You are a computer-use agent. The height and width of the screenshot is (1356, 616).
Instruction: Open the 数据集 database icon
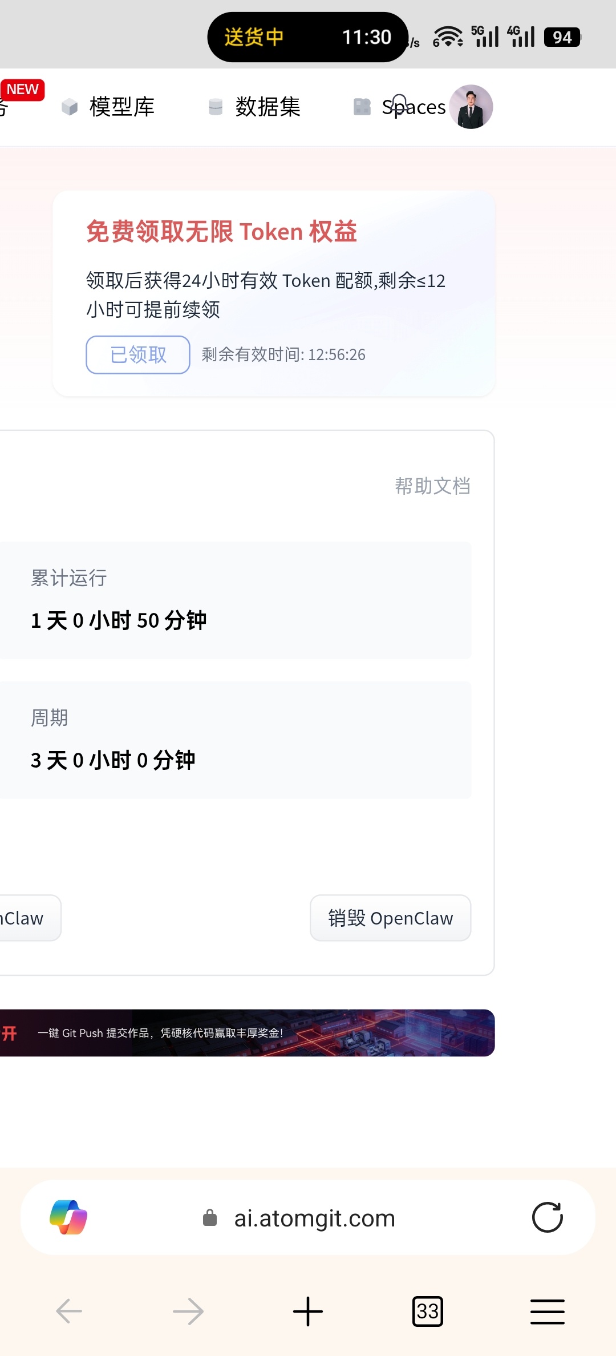pos(215,107)
